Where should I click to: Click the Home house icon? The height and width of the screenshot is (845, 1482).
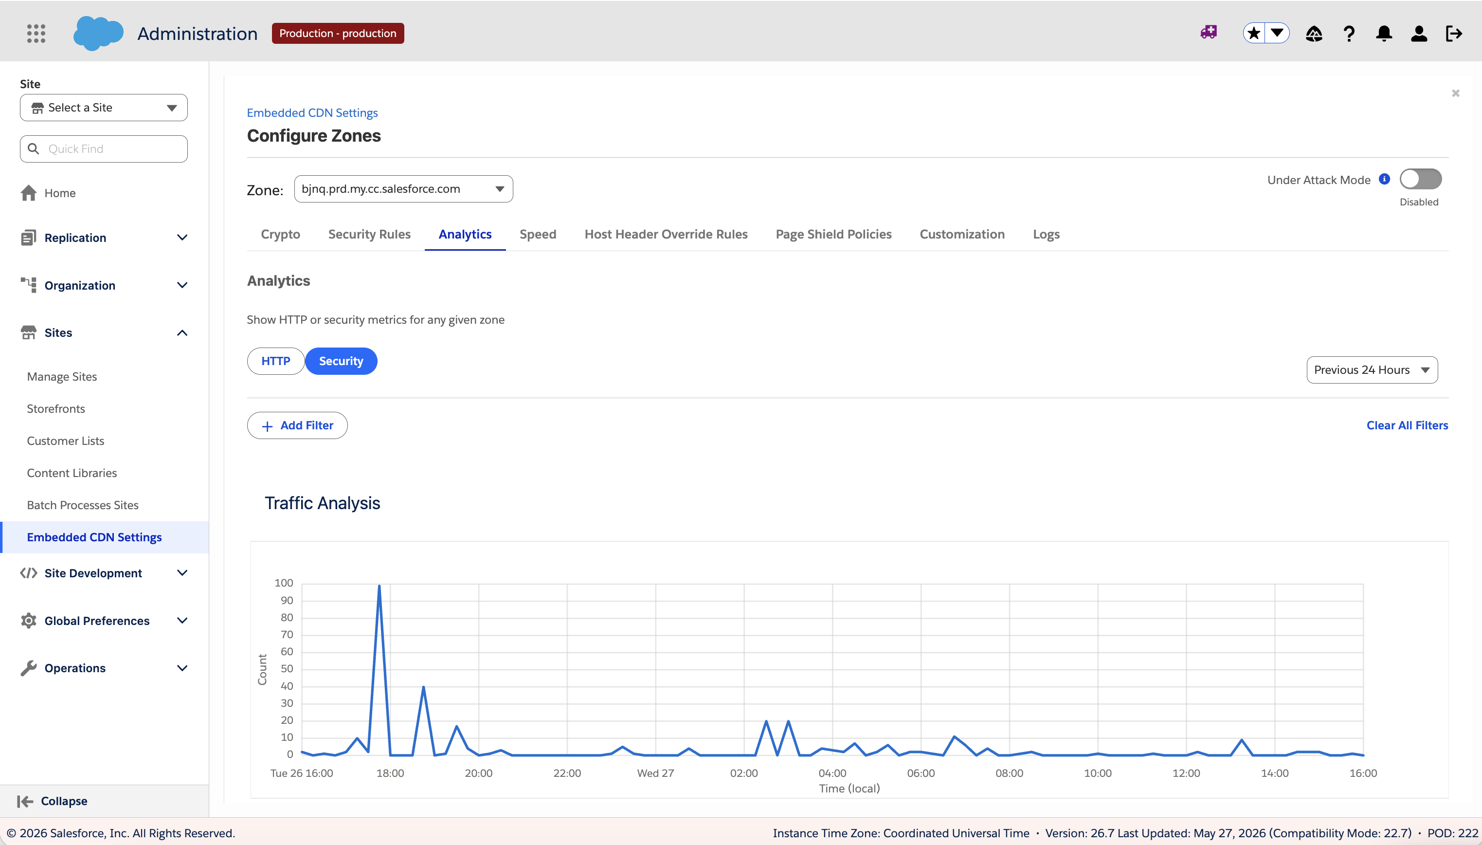[28, 193]
